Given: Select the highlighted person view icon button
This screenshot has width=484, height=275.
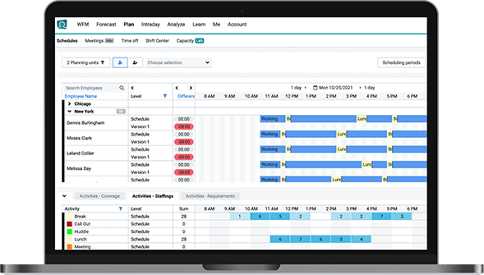Looking at the screenshot, I should pos(120,62).
